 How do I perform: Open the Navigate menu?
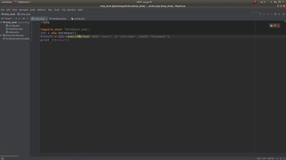point(24,10)
